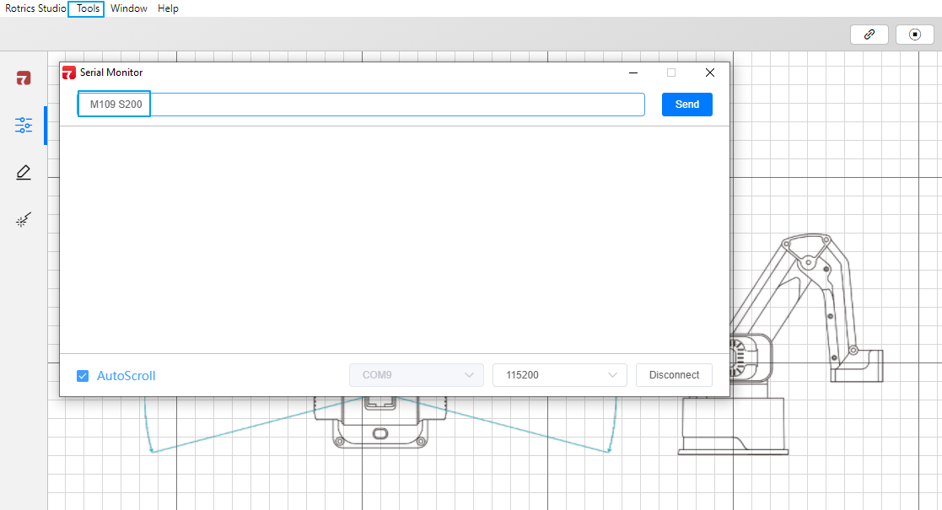Disconnect from the serial port
The height and width of the screenshot is (510, 942).
click(674, 375)
